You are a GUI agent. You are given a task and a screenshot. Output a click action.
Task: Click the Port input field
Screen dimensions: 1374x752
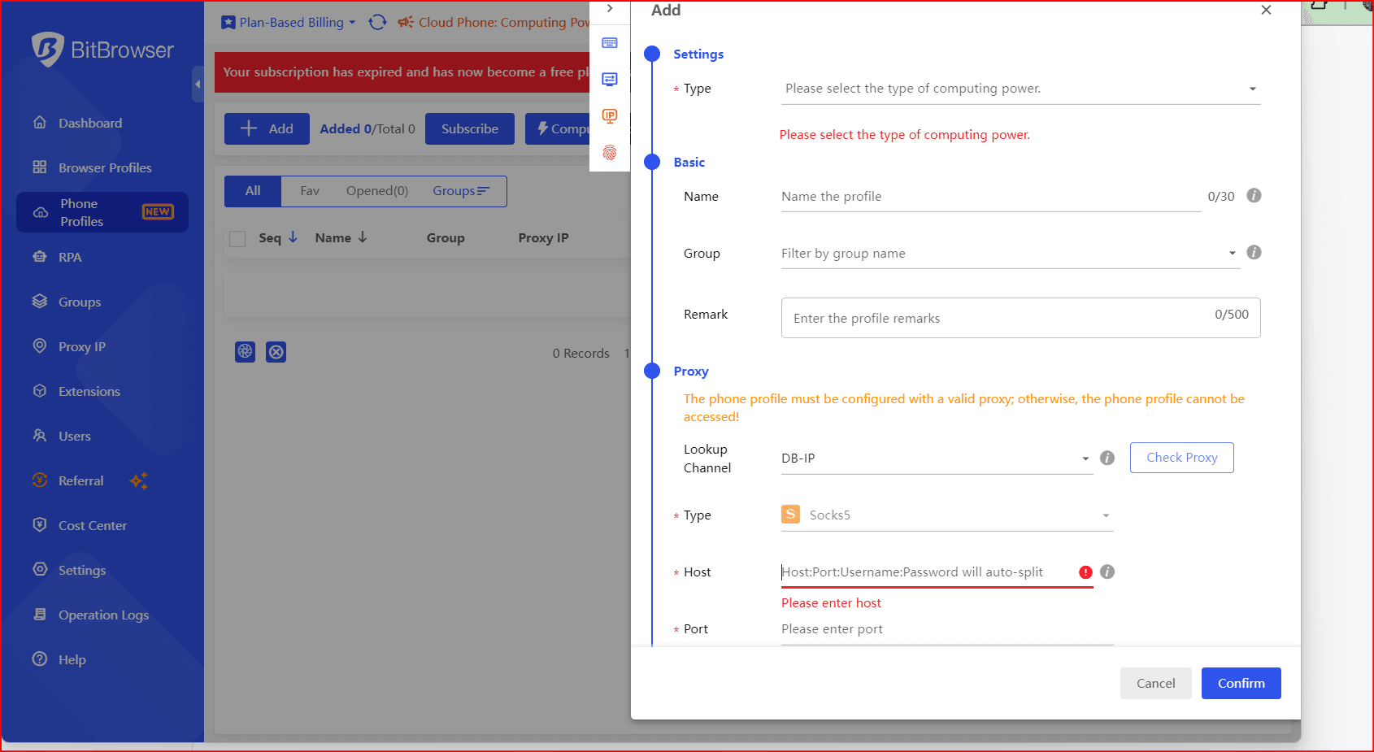click(x=947, y=629)
